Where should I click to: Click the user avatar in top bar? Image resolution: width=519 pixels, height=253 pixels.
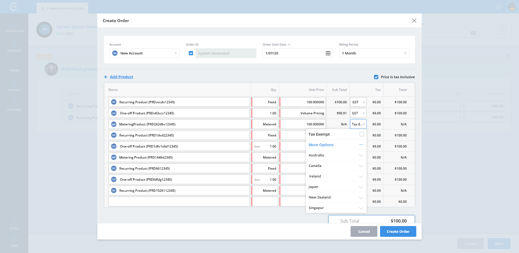(x=512, y=7)
